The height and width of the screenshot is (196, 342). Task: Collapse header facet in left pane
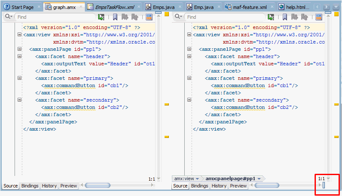(19, 56)
